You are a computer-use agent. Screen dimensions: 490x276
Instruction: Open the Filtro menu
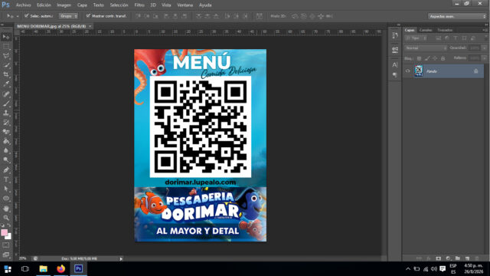139,5
